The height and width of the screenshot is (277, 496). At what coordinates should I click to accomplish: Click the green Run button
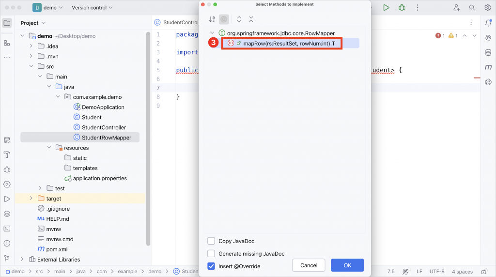(386, 8)
